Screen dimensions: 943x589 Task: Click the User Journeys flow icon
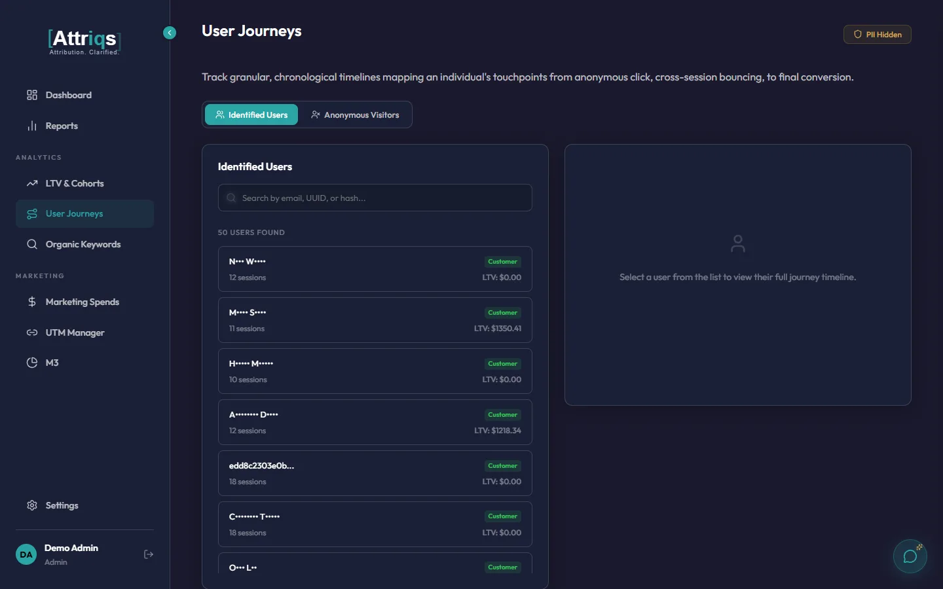[x=31, y=213]
